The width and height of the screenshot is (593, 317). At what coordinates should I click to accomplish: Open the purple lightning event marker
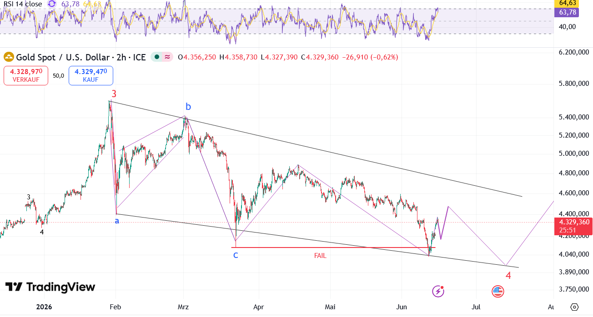pos(438,291)
